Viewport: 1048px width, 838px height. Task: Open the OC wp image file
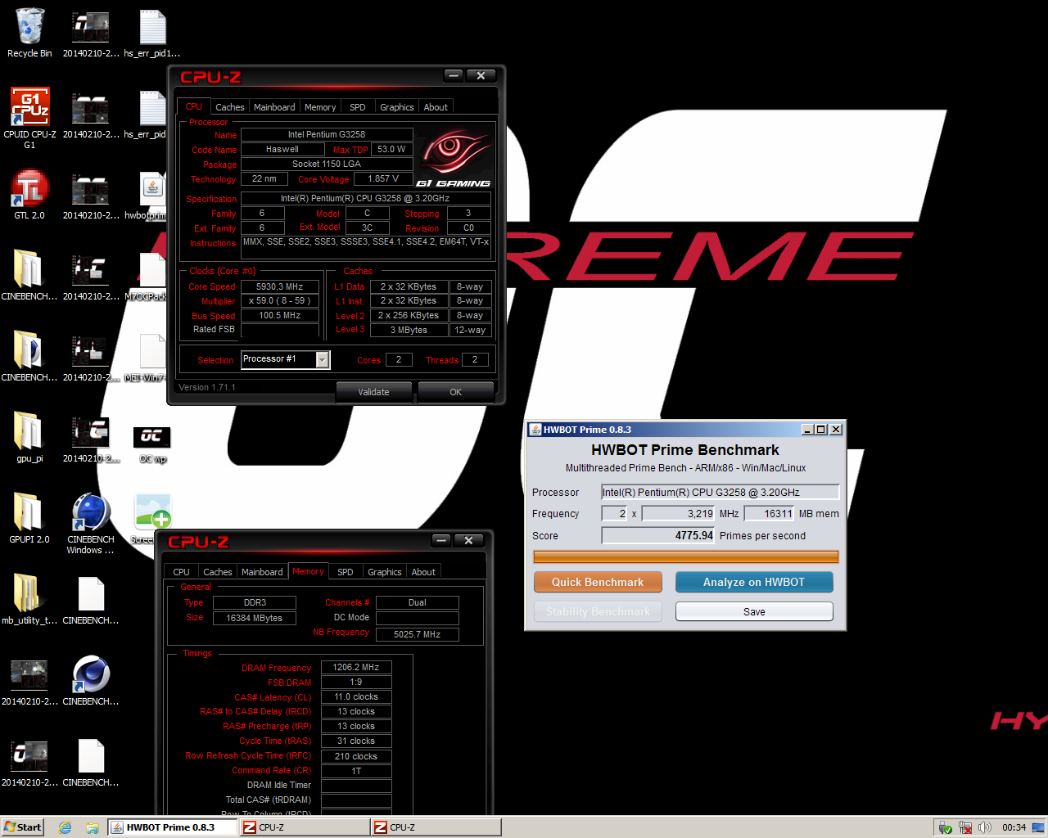(x=152, y=444)
